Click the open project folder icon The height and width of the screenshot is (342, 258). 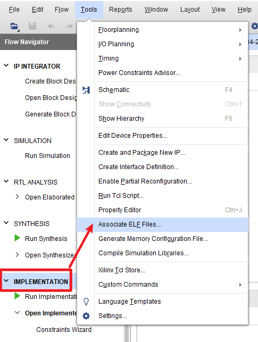click(x=14, y=27)
